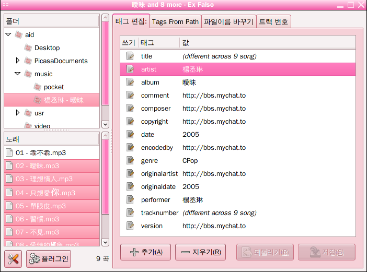Sort by the 태그 column header
The width and height of the screenshot is (367, 272).
159,42
